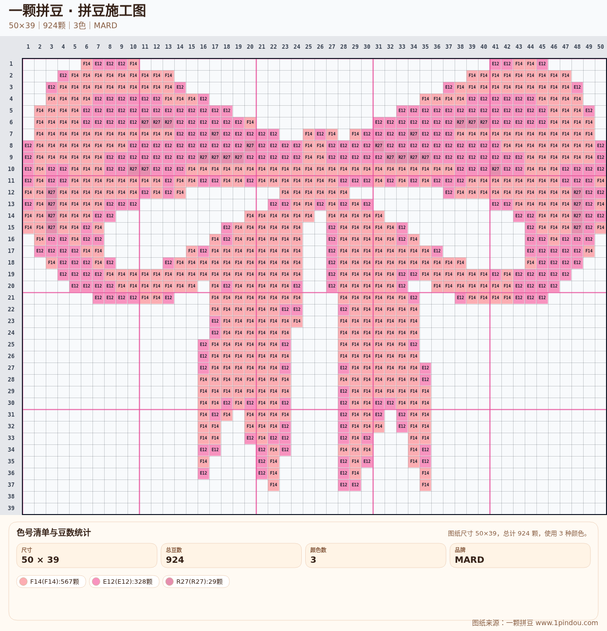
Task: Click the E12 color swatch in legend
Action: 96,581
